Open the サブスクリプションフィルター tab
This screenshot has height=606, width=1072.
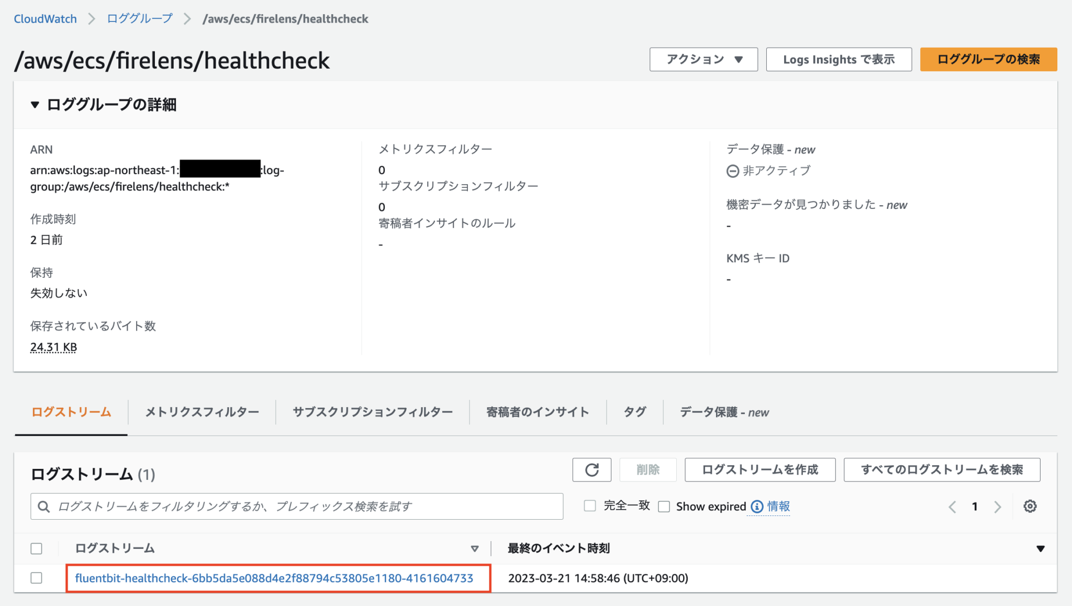point(373,412)
